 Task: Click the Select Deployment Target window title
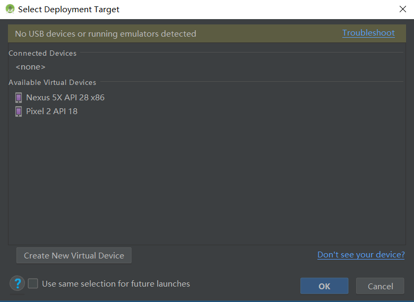pos(68,9)
